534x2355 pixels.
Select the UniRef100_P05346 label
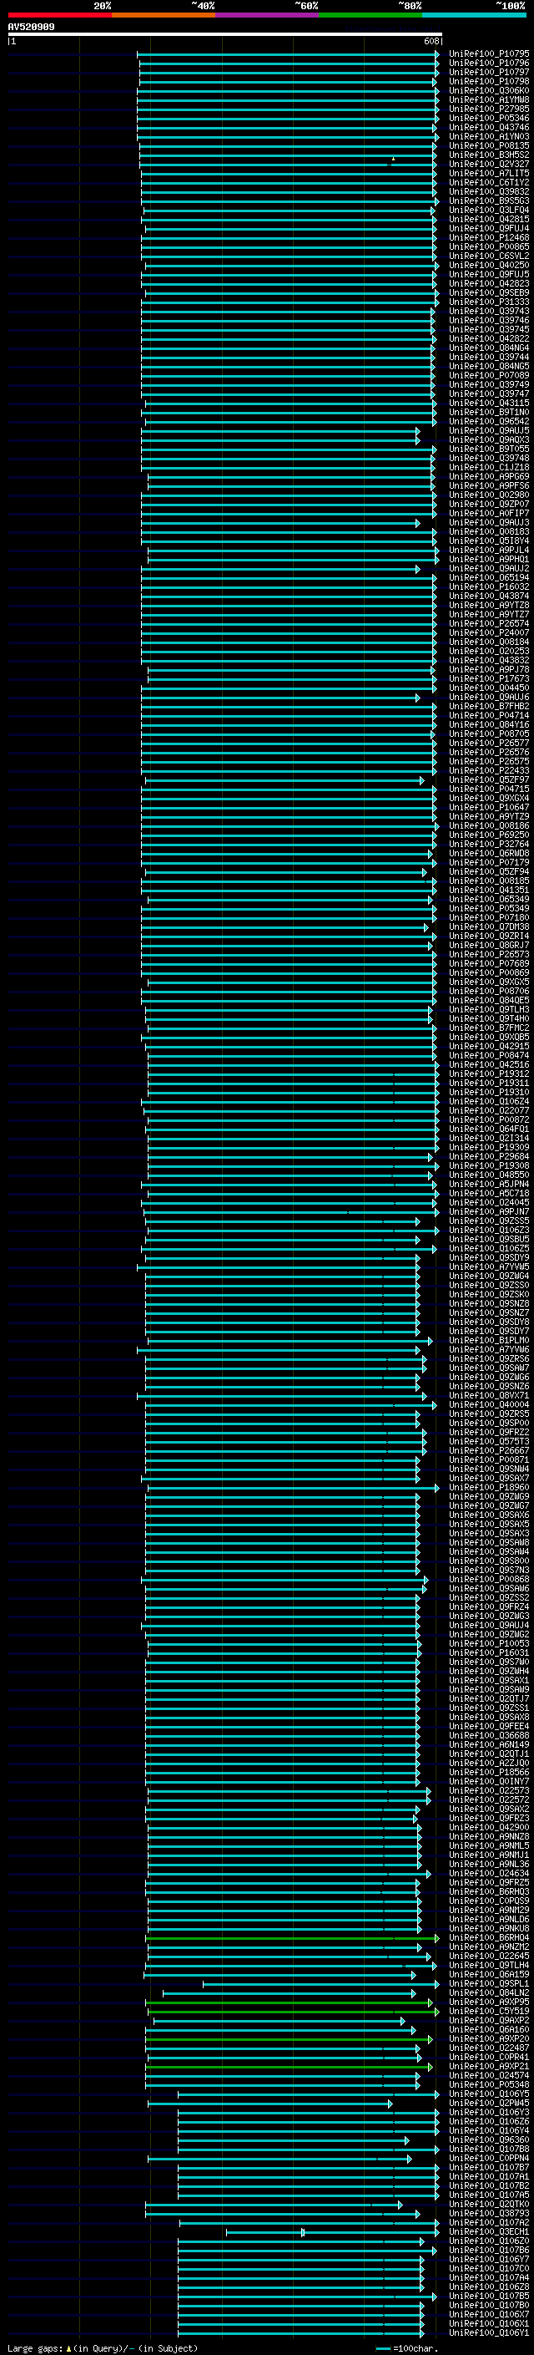[x=489, y=118]
